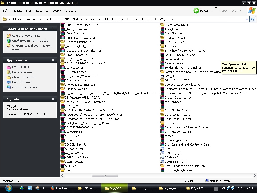Expand the arrow after ЛОКАЛЬНИЙ ДІСК Д breadcrumb

pyautogui.click(x=86, y=19)
